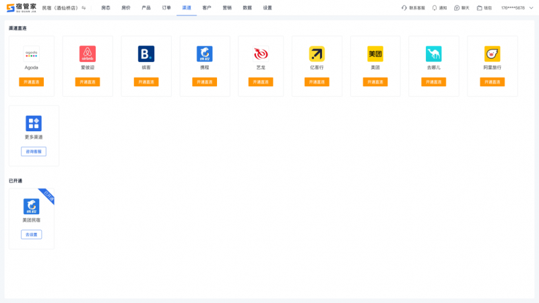Screen dimensions: 539x303
Task: Expand the account 176****5678 dropdown arrow
Action: point(531,8)
